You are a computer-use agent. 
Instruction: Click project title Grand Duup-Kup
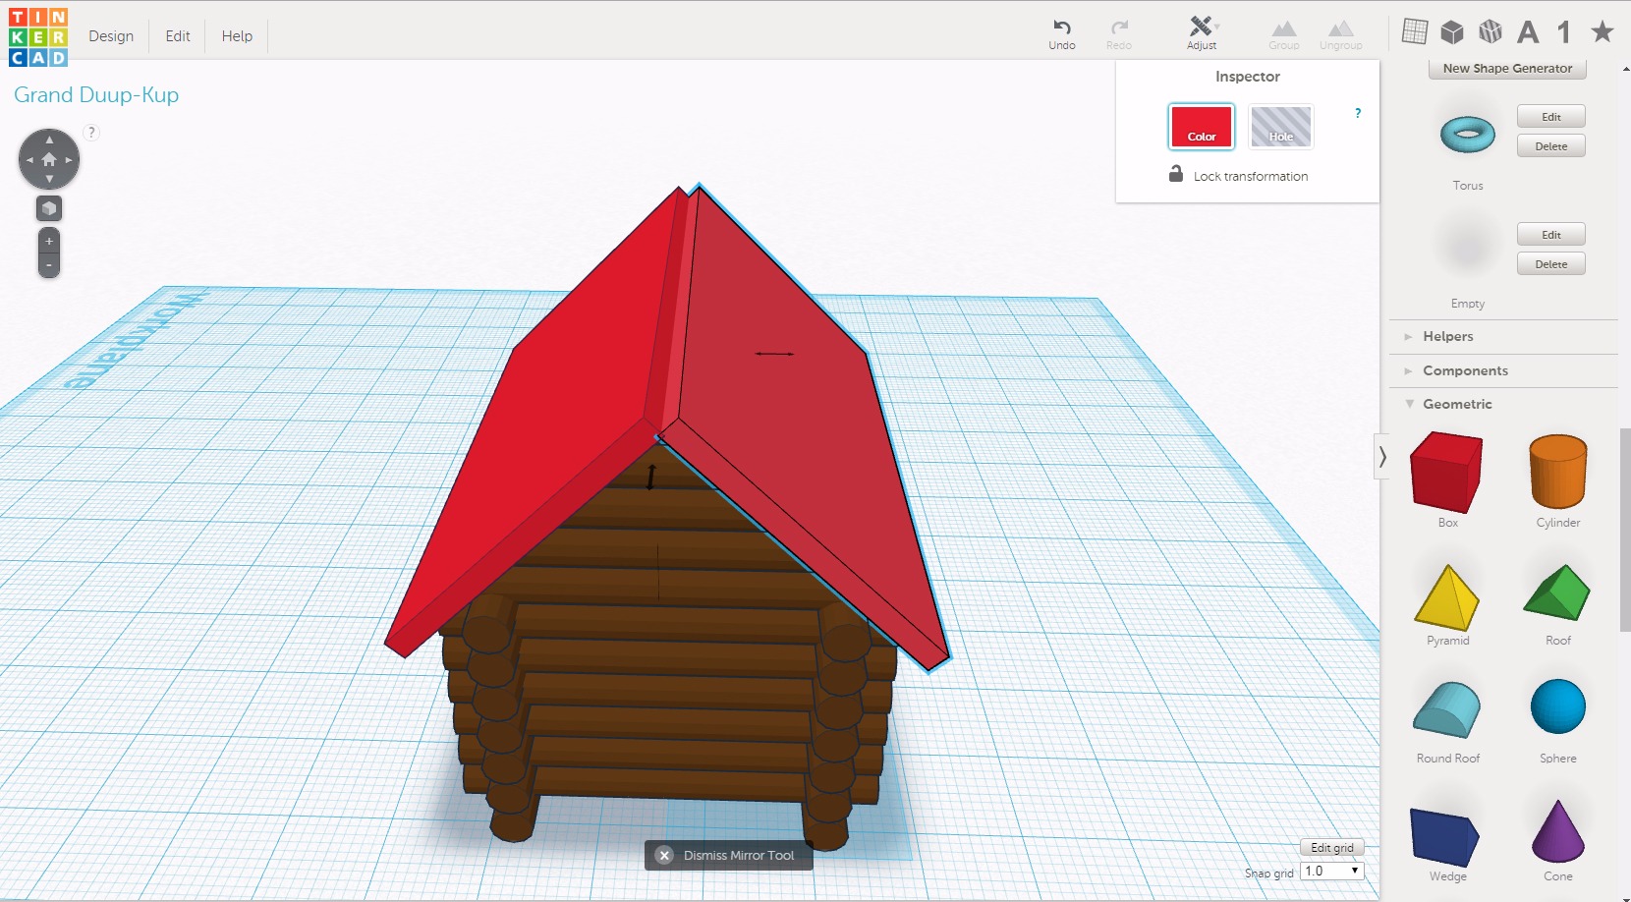(x=96, y=95)
